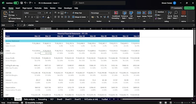Viewport: 196px width, 104px height.
Task: Copy the selection
Action: tap(12, 15)
